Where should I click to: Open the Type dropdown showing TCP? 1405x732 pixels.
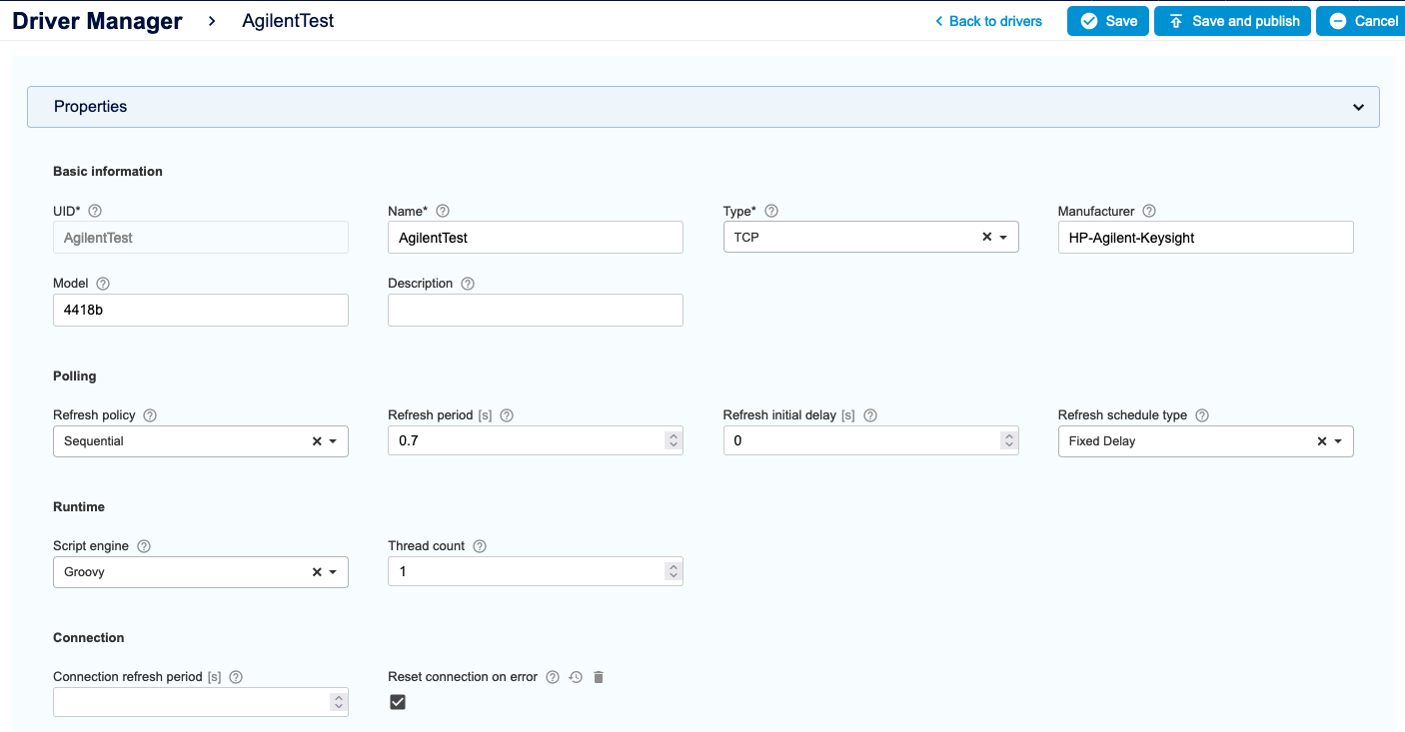coord(1002,238)
